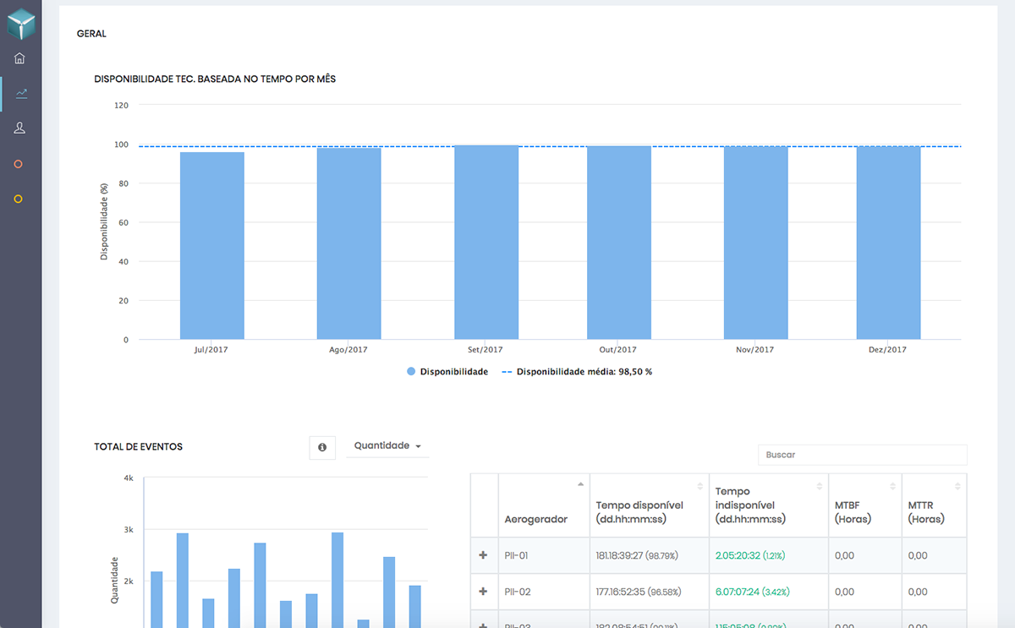The height and width of the screenshot is (628, 1015).
Task: Toggle Disponibilidade legend series
Action: tap(447, 372)
